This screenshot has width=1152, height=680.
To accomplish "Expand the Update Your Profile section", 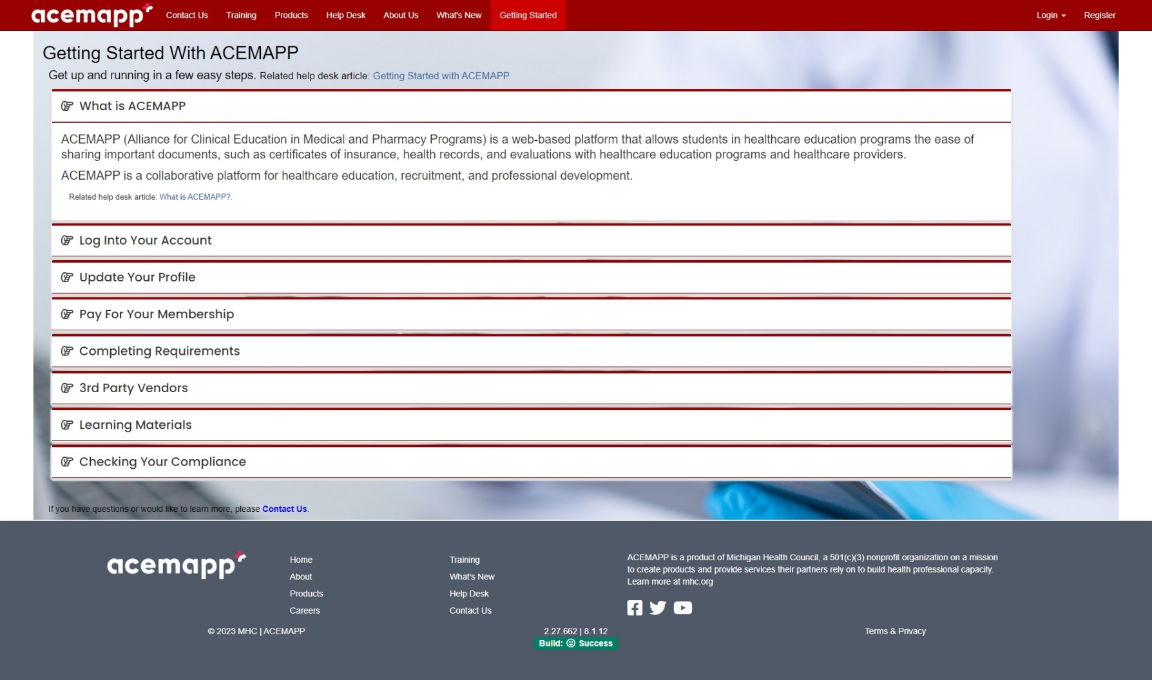I will (532, 278).
